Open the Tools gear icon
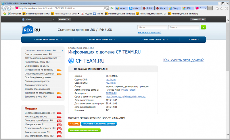 click(226, 9)
